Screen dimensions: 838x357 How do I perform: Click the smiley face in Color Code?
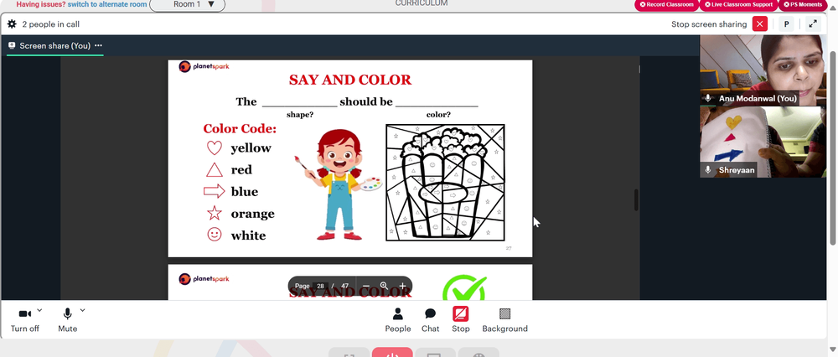tap(215, 235)
